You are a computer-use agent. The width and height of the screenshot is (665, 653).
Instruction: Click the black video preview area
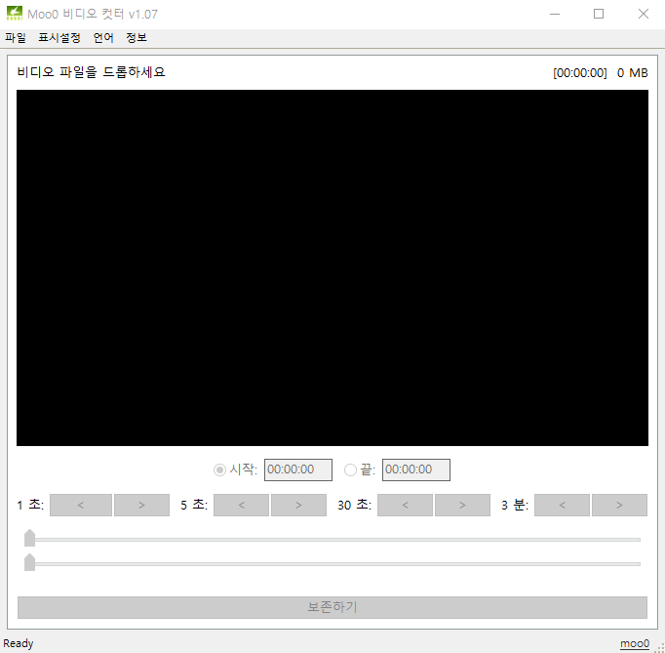coord(332,267)
